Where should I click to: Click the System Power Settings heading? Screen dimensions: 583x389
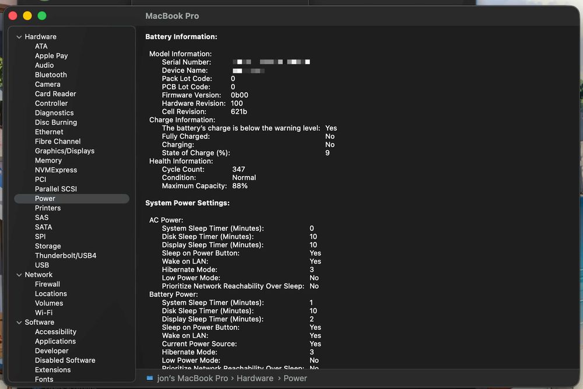(x=187, y=203)
